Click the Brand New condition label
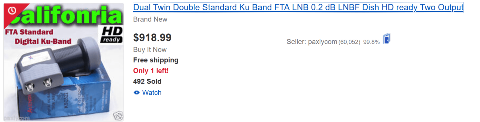480x122 pixels. [150, 19]
